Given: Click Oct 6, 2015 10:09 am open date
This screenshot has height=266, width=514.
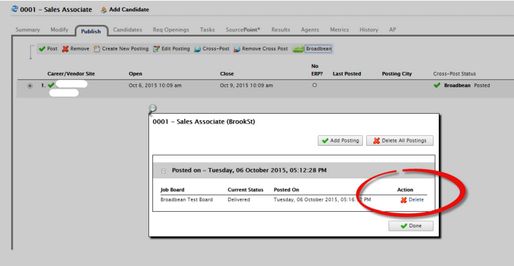Looking at the screenshot, I should click(x=155, y=86).
